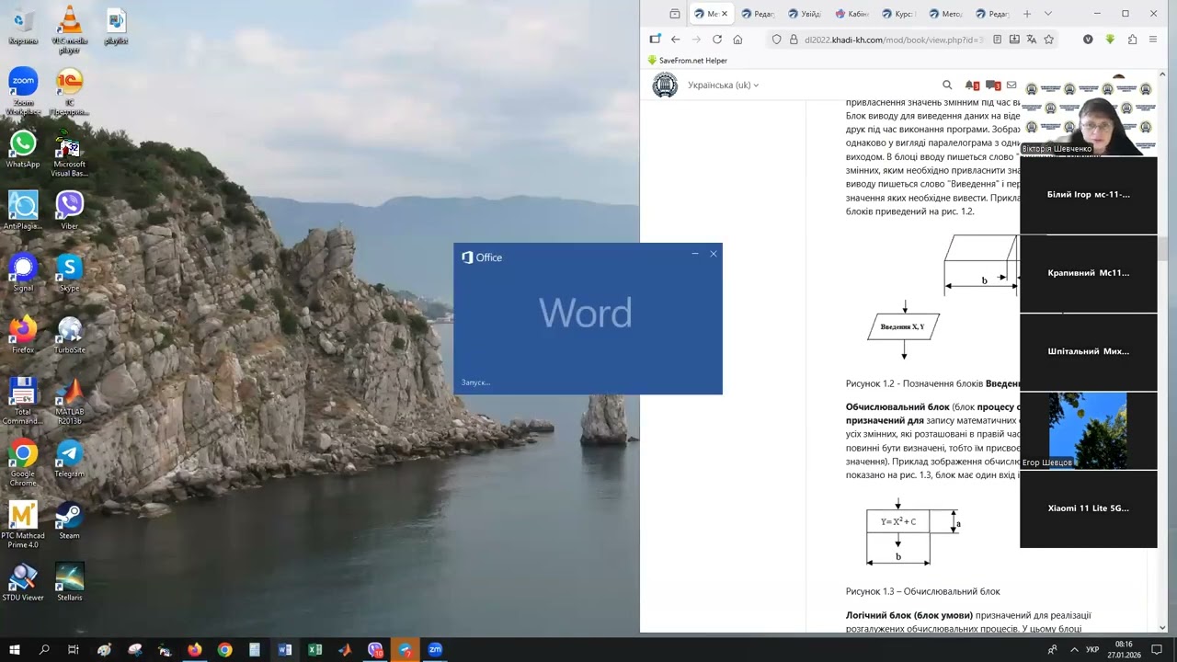Open the clock and date flyout

[x=1124, y=649]
